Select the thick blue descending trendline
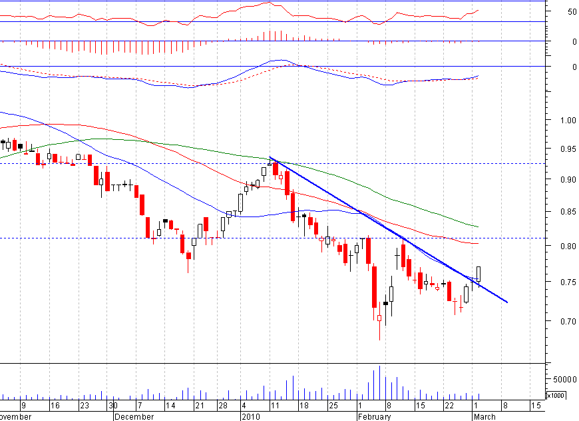 pyautogui.click(x=389, y=230)
